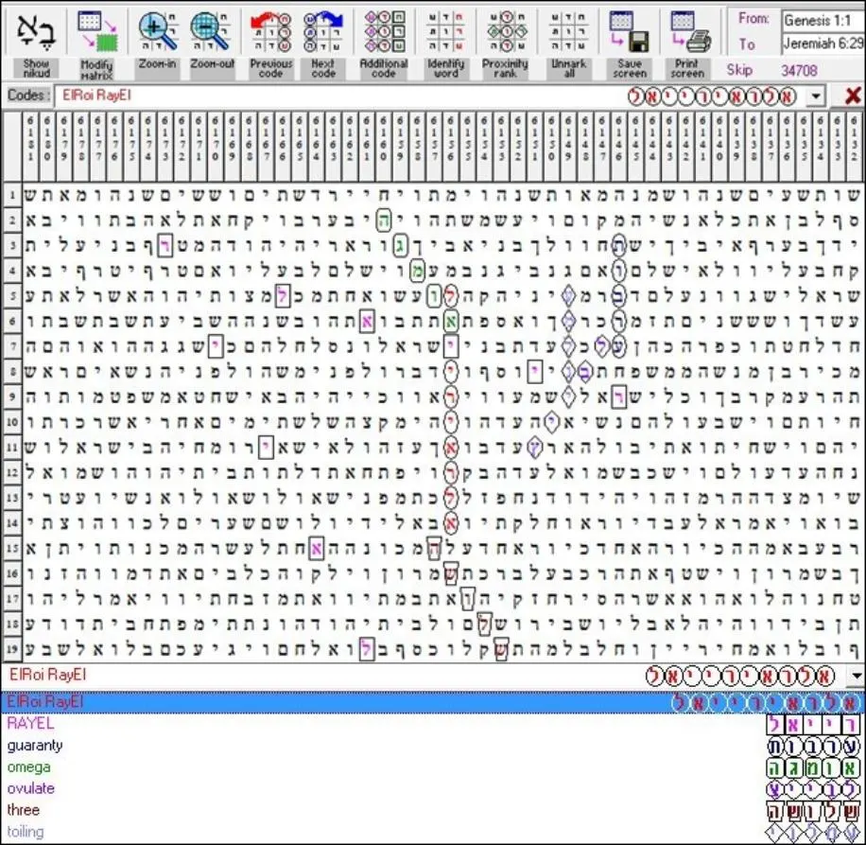
Task: Click the Save screen label
Action: click(x=630, y=68)
